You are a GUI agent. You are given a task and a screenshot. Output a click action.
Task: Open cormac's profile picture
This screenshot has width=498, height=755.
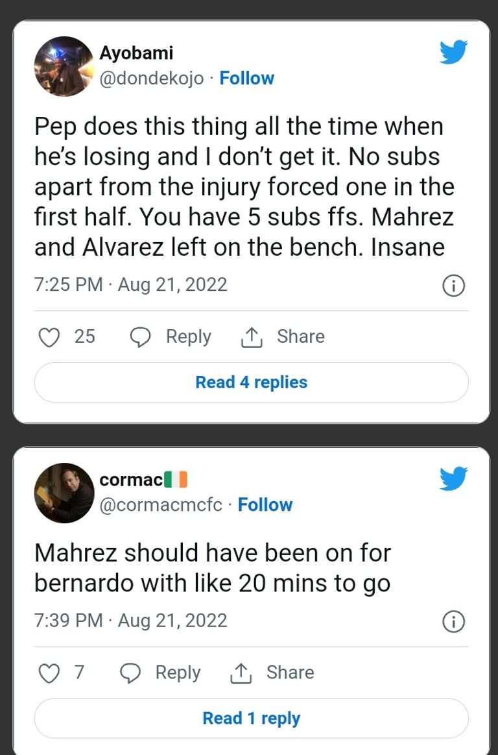64,493
